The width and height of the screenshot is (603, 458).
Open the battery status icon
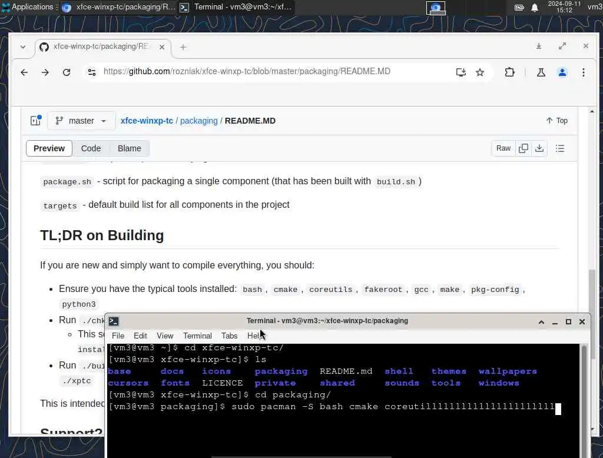coord(519,7)
